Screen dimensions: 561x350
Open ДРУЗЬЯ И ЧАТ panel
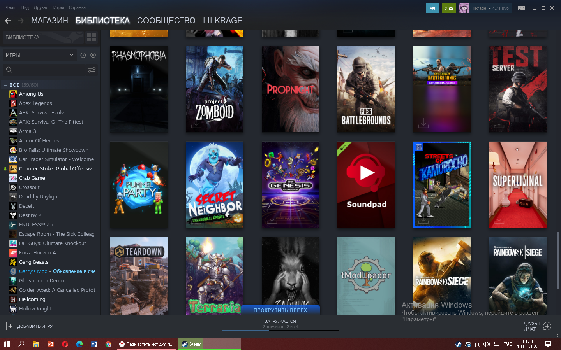[x=537, y=326]
